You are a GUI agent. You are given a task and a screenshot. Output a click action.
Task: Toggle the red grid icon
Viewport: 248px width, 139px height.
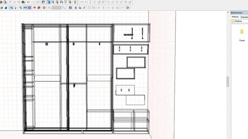point(29,8)
